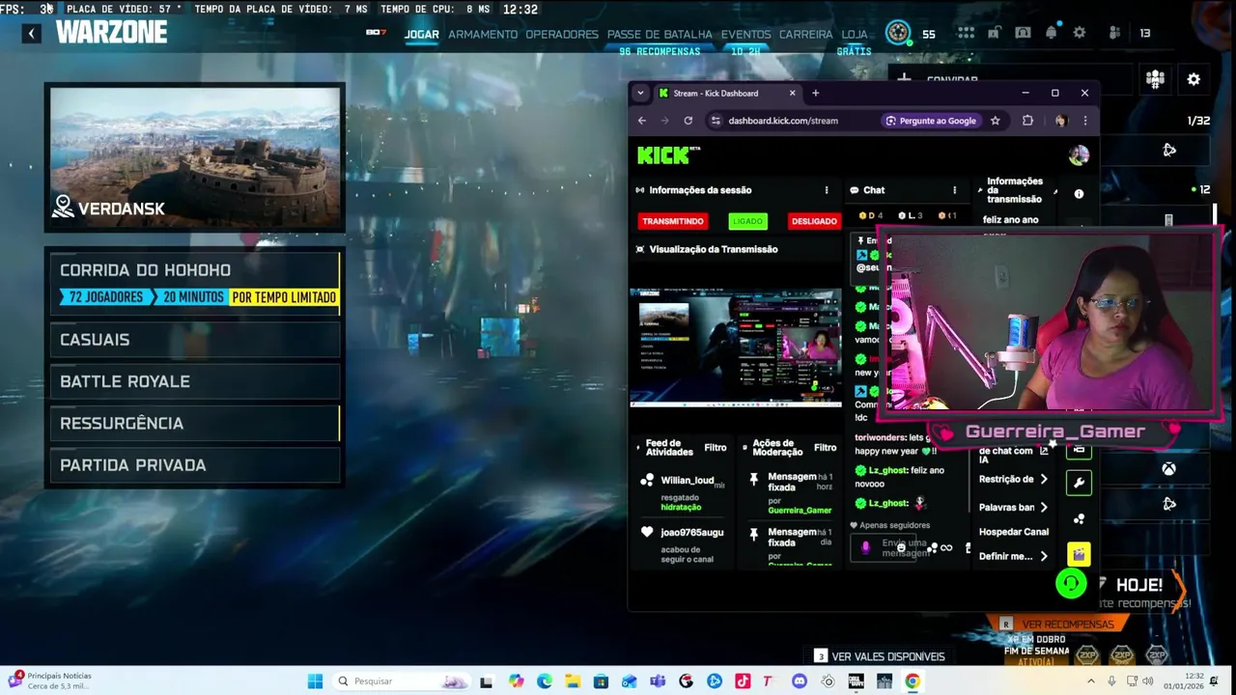Screen dimensions: 1236x695
Task: Click the TRANSMITINDO status button
Action: tap(673, 221)
